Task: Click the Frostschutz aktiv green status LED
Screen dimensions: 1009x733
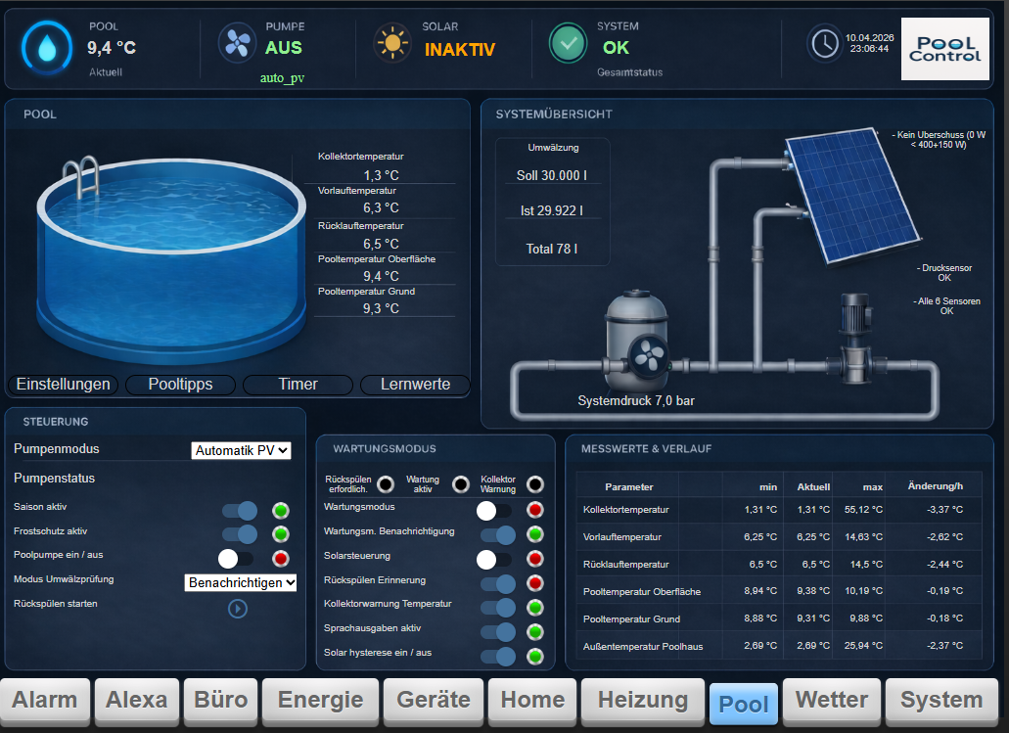Action: (280, 534)
